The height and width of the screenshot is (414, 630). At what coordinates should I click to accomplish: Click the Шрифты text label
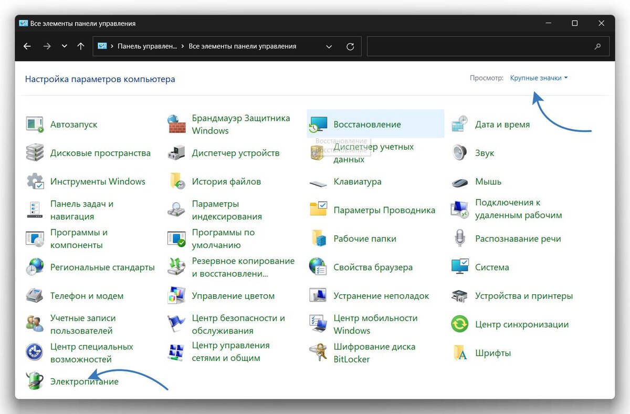coord(493,353)
